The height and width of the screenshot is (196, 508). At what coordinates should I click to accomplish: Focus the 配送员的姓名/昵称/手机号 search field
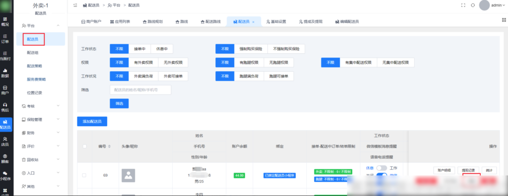click(x=140, y=90)
